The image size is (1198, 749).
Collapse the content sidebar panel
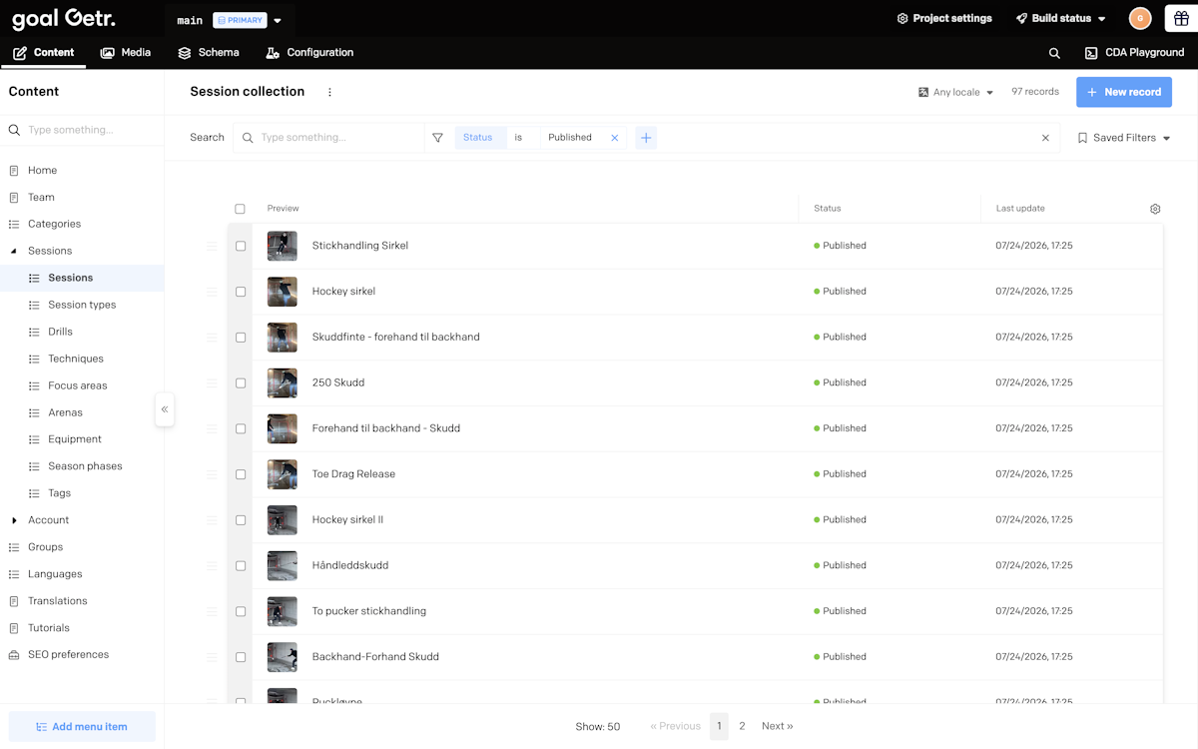coord(165,409)
